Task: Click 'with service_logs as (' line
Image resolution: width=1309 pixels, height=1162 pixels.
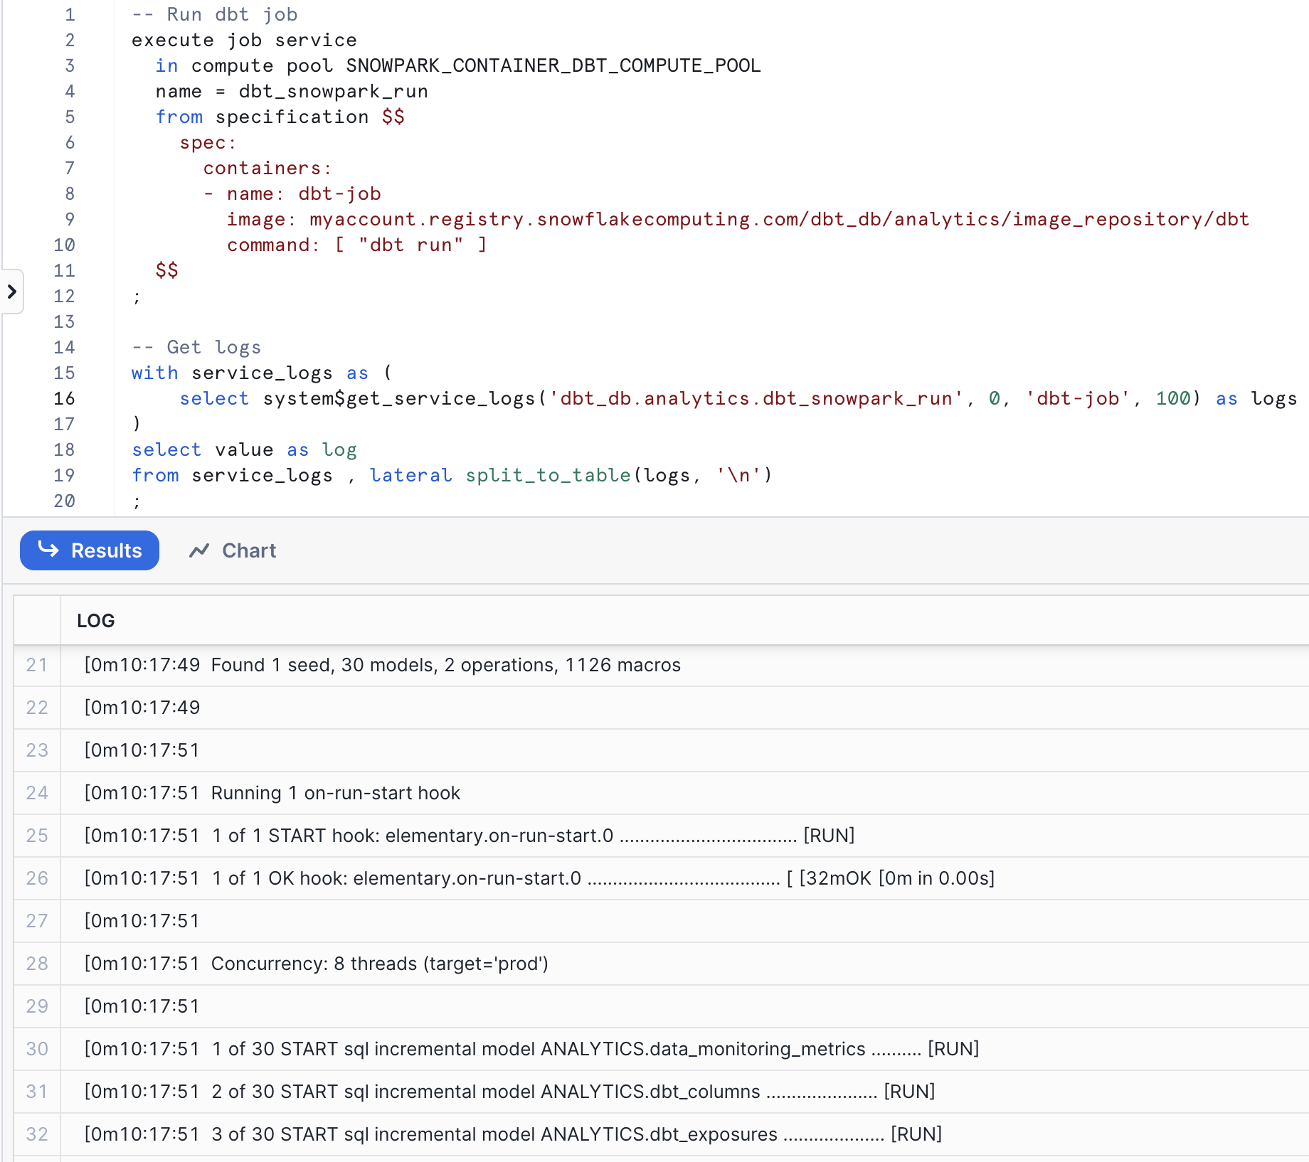Action: pyautogui.click(x=262, y=373)
